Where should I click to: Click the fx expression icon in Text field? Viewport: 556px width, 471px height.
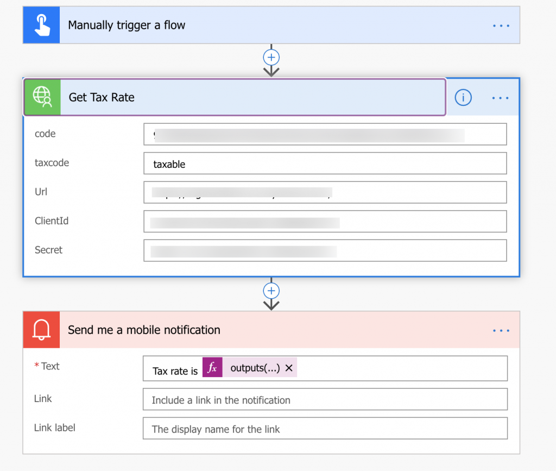point(212,367)
